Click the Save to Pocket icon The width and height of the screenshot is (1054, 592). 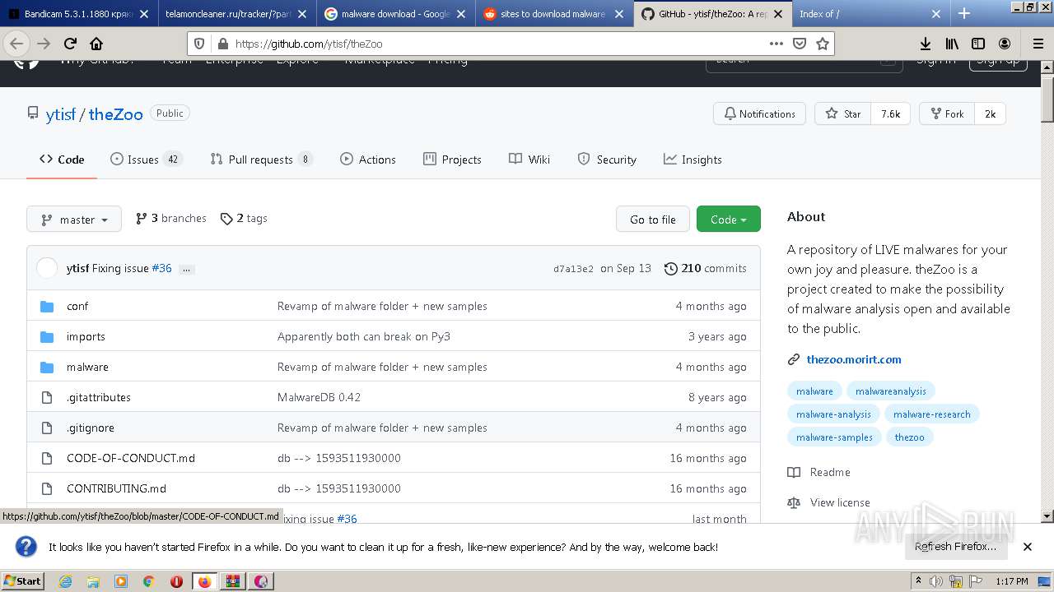pos(800,44)
